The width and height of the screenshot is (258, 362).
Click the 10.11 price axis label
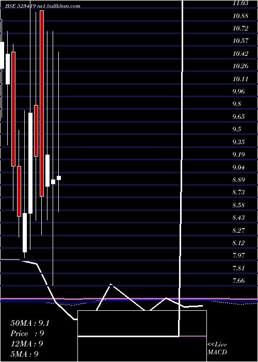pos(240,79)
